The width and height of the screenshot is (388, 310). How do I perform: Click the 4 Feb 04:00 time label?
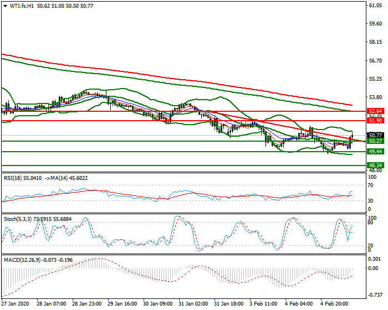(299, 304)
